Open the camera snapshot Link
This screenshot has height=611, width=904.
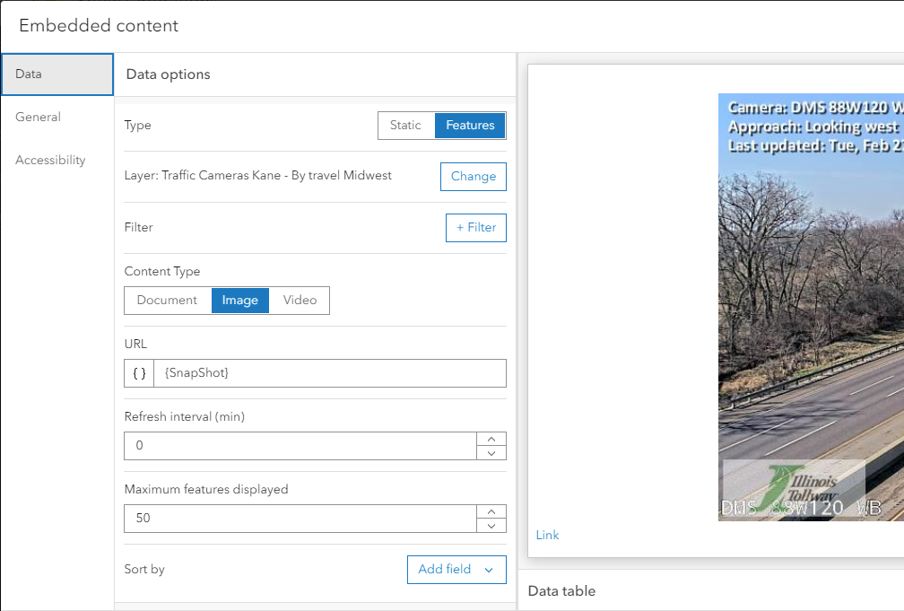click(x=547, y=535)
